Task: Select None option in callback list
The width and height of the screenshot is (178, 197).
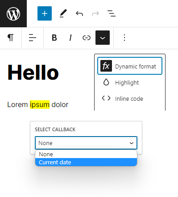Action: pos(86,154)
